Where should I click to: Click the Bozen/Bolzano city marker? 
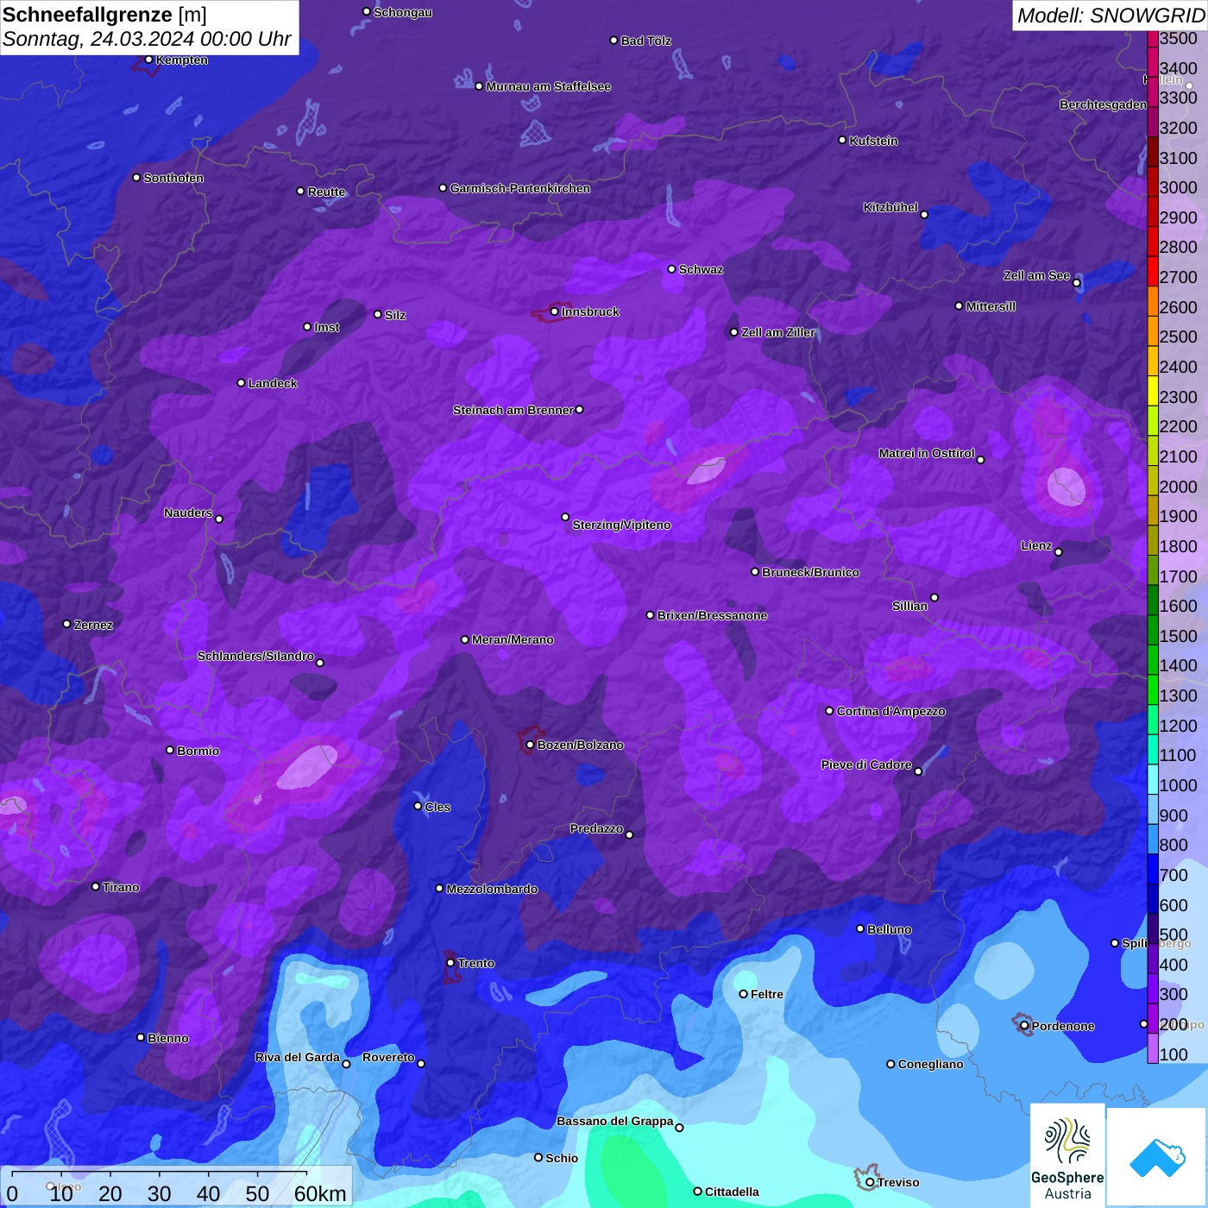530,745
